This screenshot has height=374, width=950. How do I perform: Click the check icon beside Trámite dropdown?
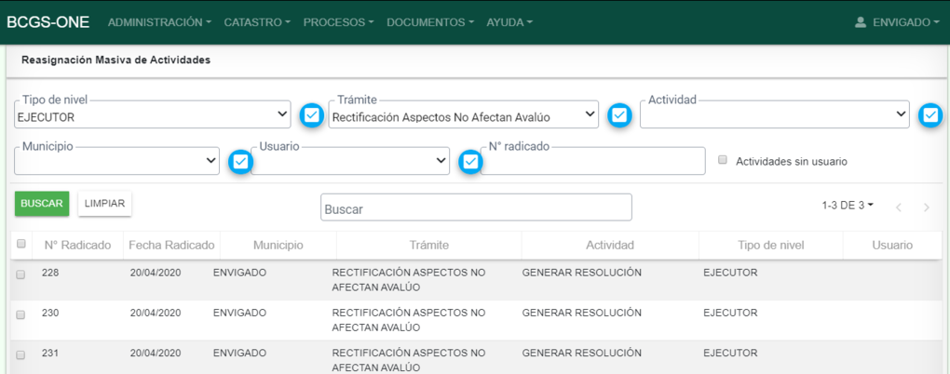point(620,114)
